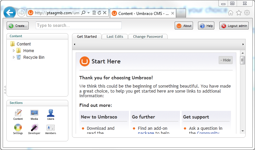Image resolution: width=255 pixels, height=150 pixels.
Task: Switch to the Get Started tab
Action: (87, 37)
